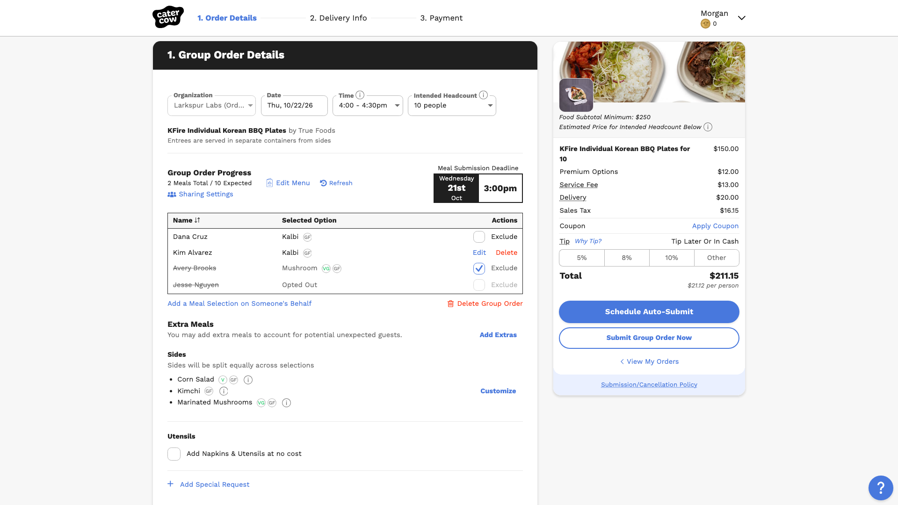Image resolution: width=898 pixels, height=505 pixels.
Task: Click the Date field Thu, 10/22/26
Action: (295, 106)
